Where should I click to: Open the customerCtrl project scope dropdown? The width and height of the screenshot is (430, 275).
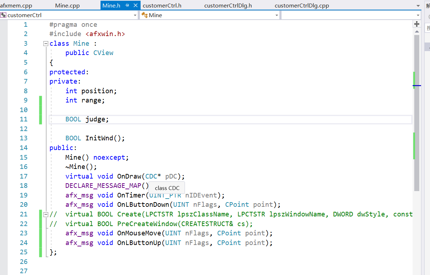point(135,15)
